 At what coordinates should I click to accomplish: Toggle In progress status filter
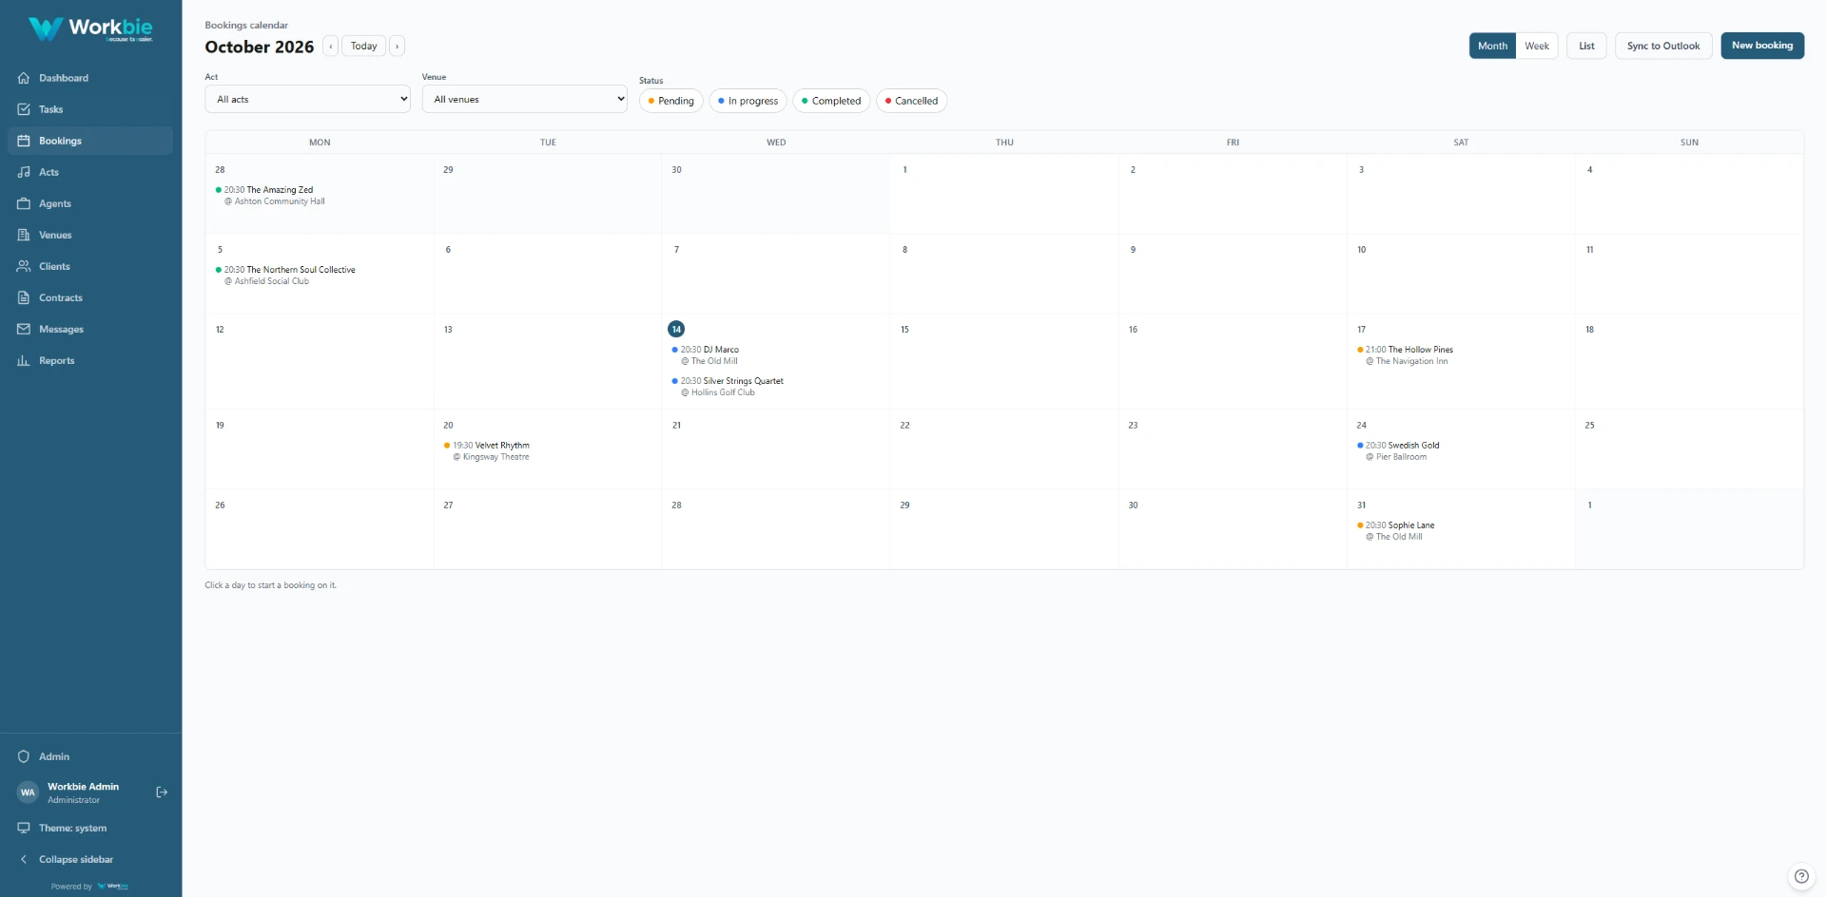tap(748, 101)
